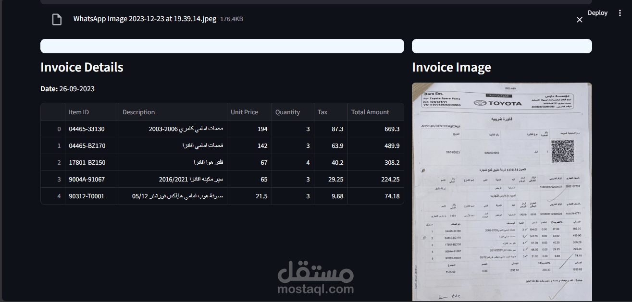632x302 pixels.
Task: Select tax cell 87.3
Action: pos(331,129)
